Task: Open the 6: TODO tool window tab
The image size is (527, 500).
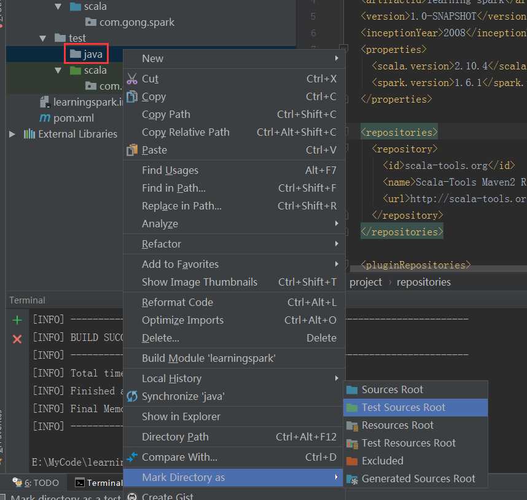Action: coord(36,483)
